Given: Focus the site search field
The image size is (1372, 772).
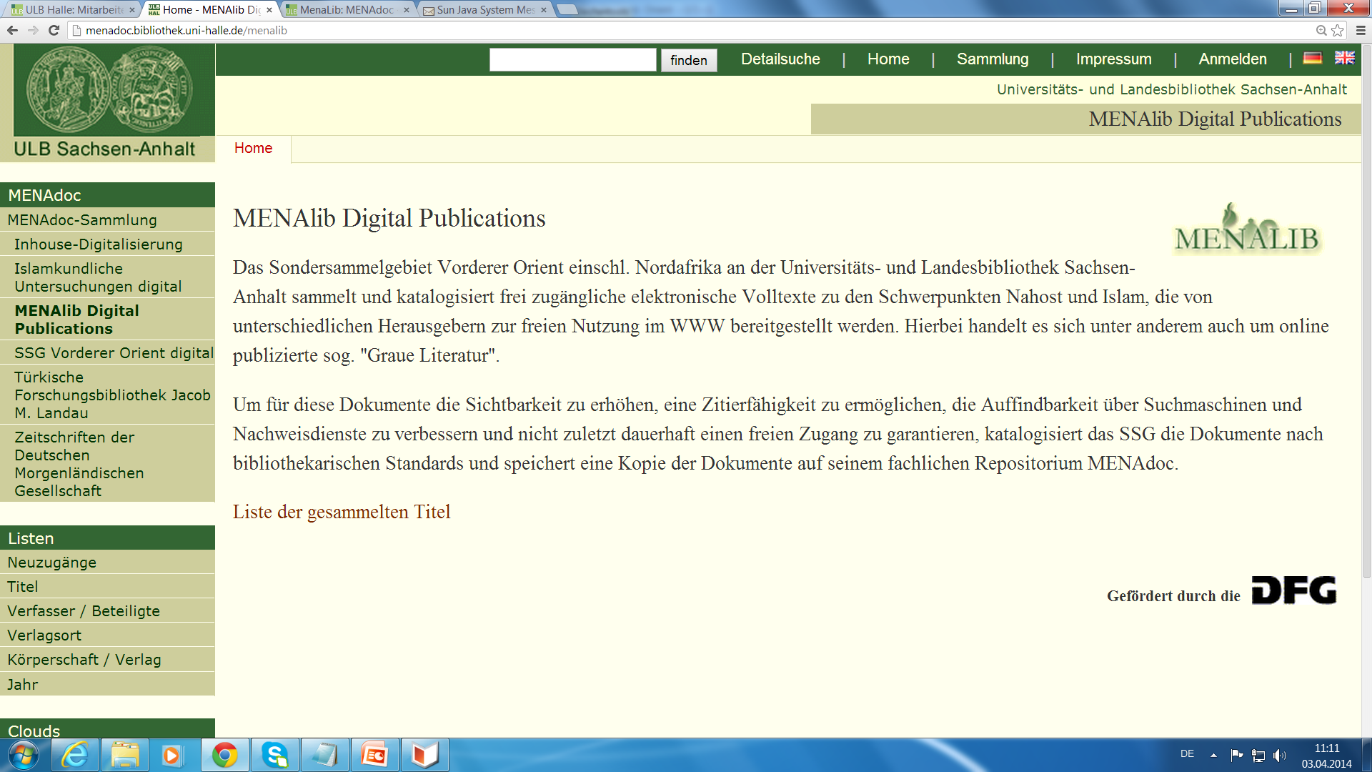Looking at the screenshot, I should 572,59.
